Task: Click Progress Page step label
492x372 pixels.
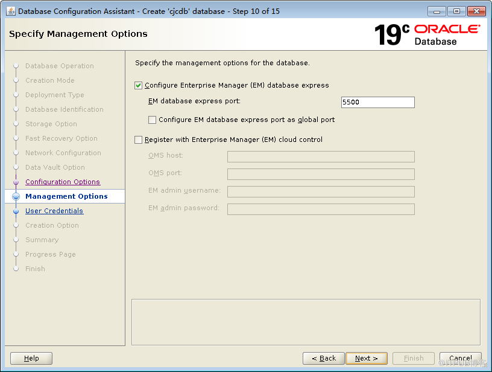Action: 51,254
